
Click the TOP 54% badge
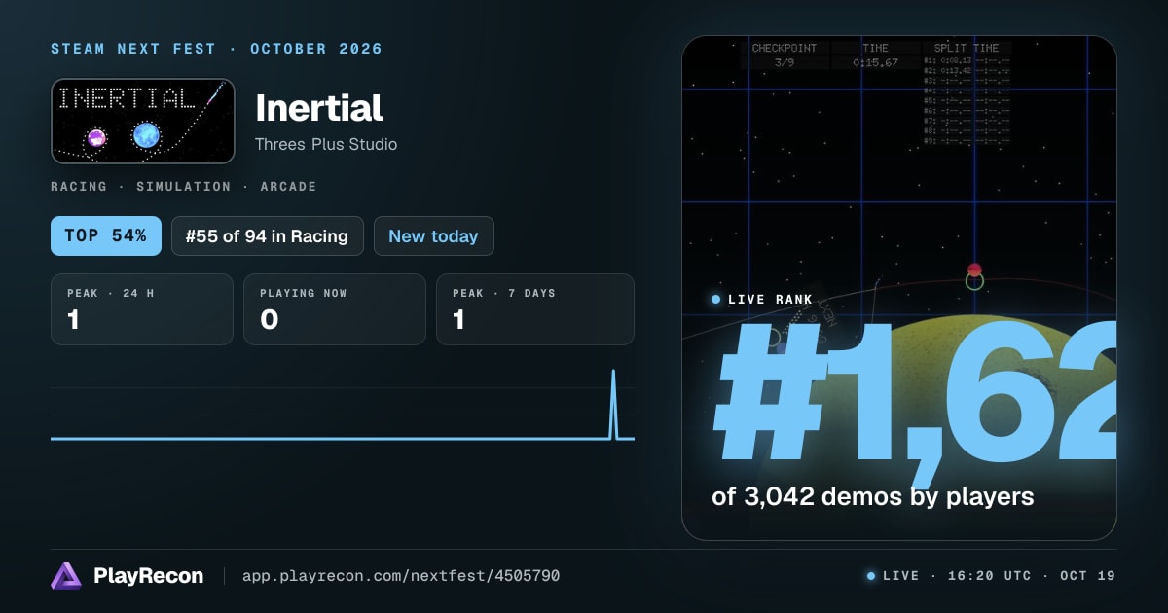click(106, 235)
